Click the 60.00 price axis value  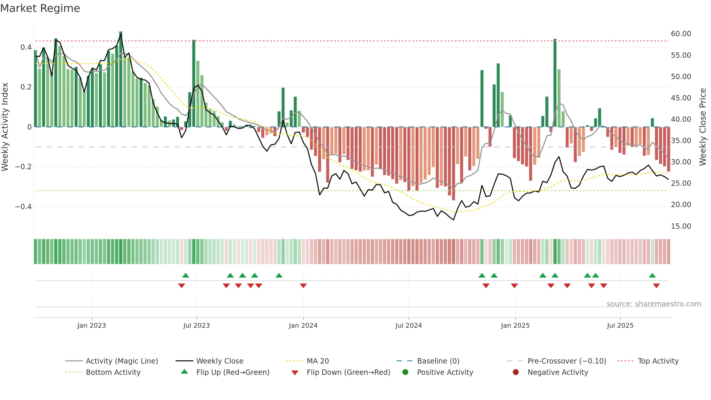click(681, 34)
